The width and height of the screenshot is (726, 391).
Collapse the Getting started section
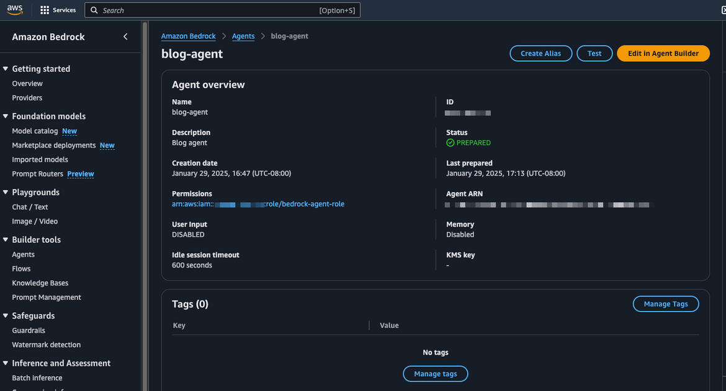point(6,69)
